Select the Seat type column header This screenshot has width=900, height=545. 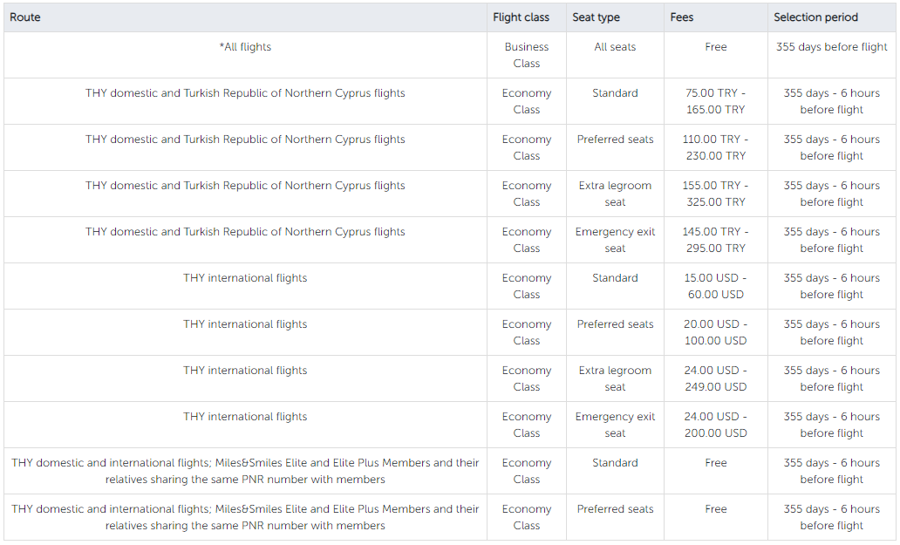point(597,17)
